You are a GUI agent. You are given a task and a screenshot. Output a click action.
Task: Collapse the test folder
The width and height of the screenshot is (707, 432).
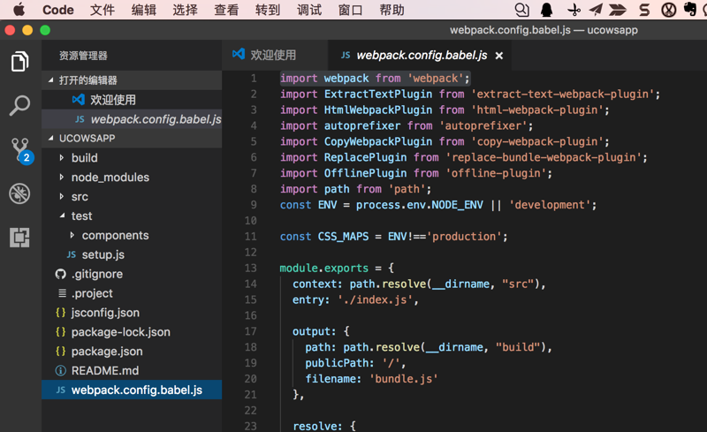point(62,216)
